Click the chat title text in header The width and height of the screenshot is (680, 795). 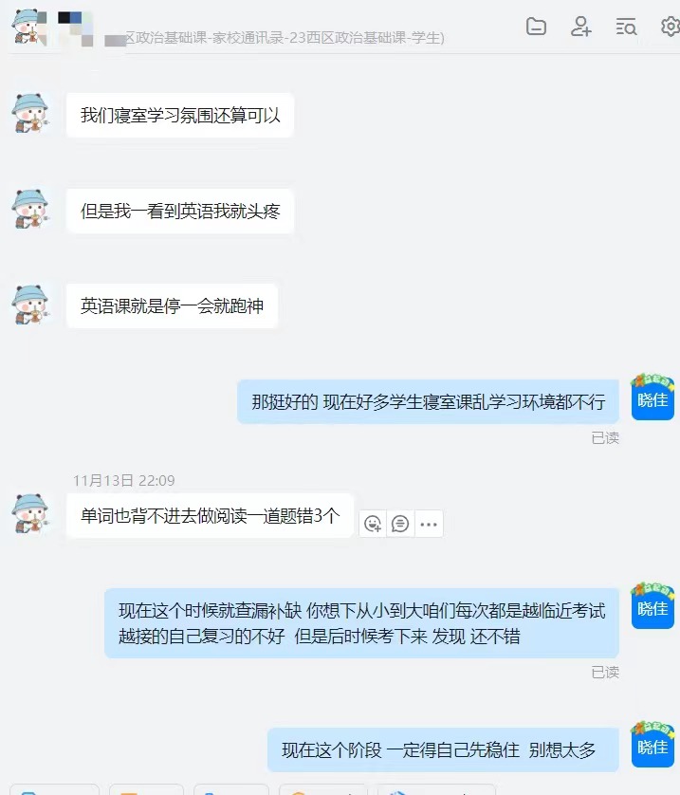click(285, 38)
